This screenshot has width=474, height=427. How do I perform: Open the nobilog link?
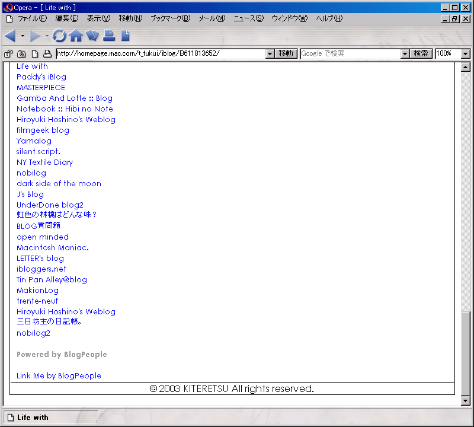31,173
